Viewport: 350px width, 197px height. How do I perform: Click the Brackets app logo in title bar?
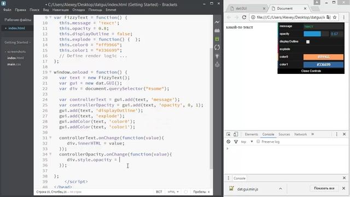(x=3, y=4)
